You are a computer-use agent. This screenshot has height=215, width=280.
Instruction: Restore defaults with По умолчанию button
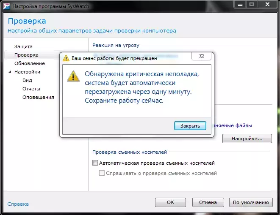pyautogui.click(x=251, y=202)
